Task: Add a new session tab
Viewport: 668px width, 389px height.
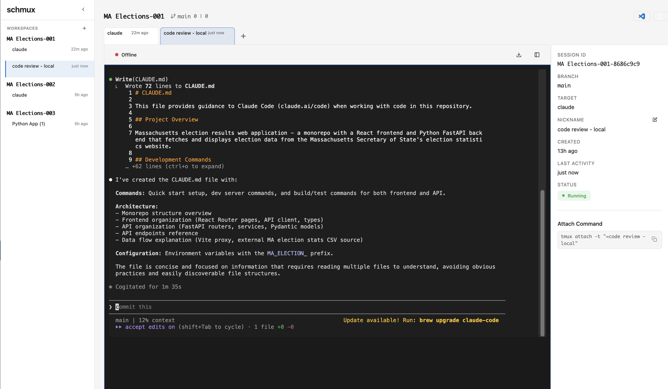Action: pos(243,36)
